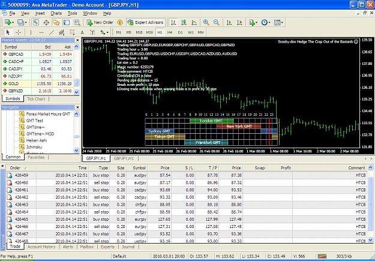The height and width of the screenshot is (261, 375).
Task: Select the bar chart display icon
Action: pyautogui.click(x=173, y=22)
